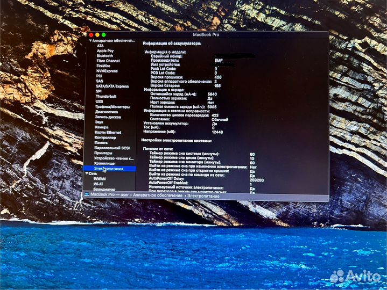Click Таймер режима сна диска value 10
This screenshot has width=387, height=290.
click(252, 158)
